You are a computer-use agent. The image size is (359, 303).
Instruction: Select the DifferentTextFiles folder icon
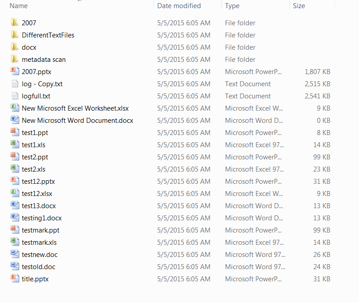14,35
